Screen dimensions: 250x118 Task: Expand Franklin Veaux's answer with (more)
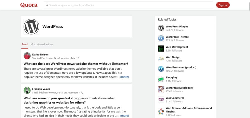coord(124,116)
